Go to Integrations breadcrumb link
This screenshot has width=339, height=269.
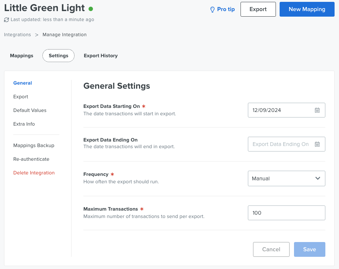click(x=17, y=35)
